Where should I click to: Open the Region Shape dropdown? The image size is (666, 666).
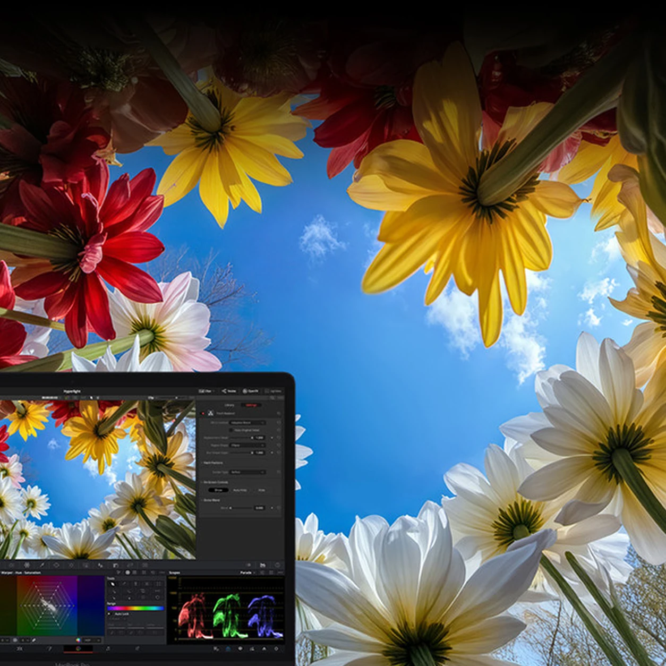(x=247, y=445)
